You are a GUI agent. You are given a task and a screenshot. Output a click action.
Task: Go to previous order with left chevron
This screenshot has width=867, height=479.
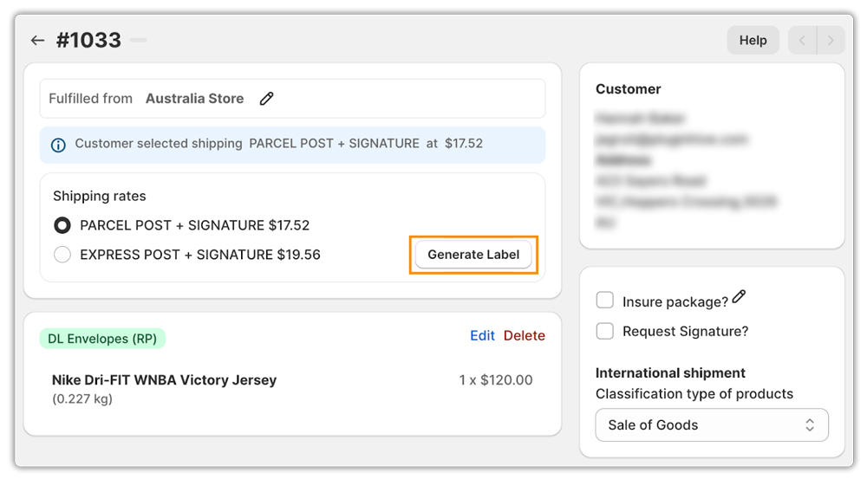802,41
